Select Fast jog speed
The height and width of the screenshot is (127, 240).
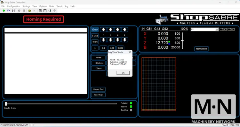pyautogui.click(x=95, y=30)
